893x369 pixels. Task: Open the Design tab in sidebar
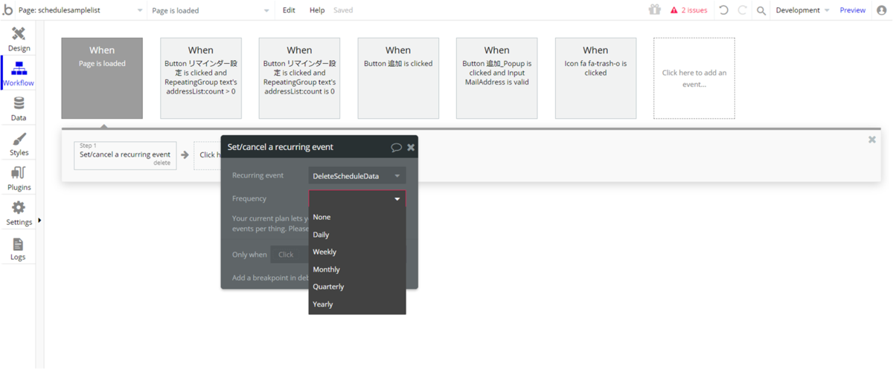[x=19, y=39]
